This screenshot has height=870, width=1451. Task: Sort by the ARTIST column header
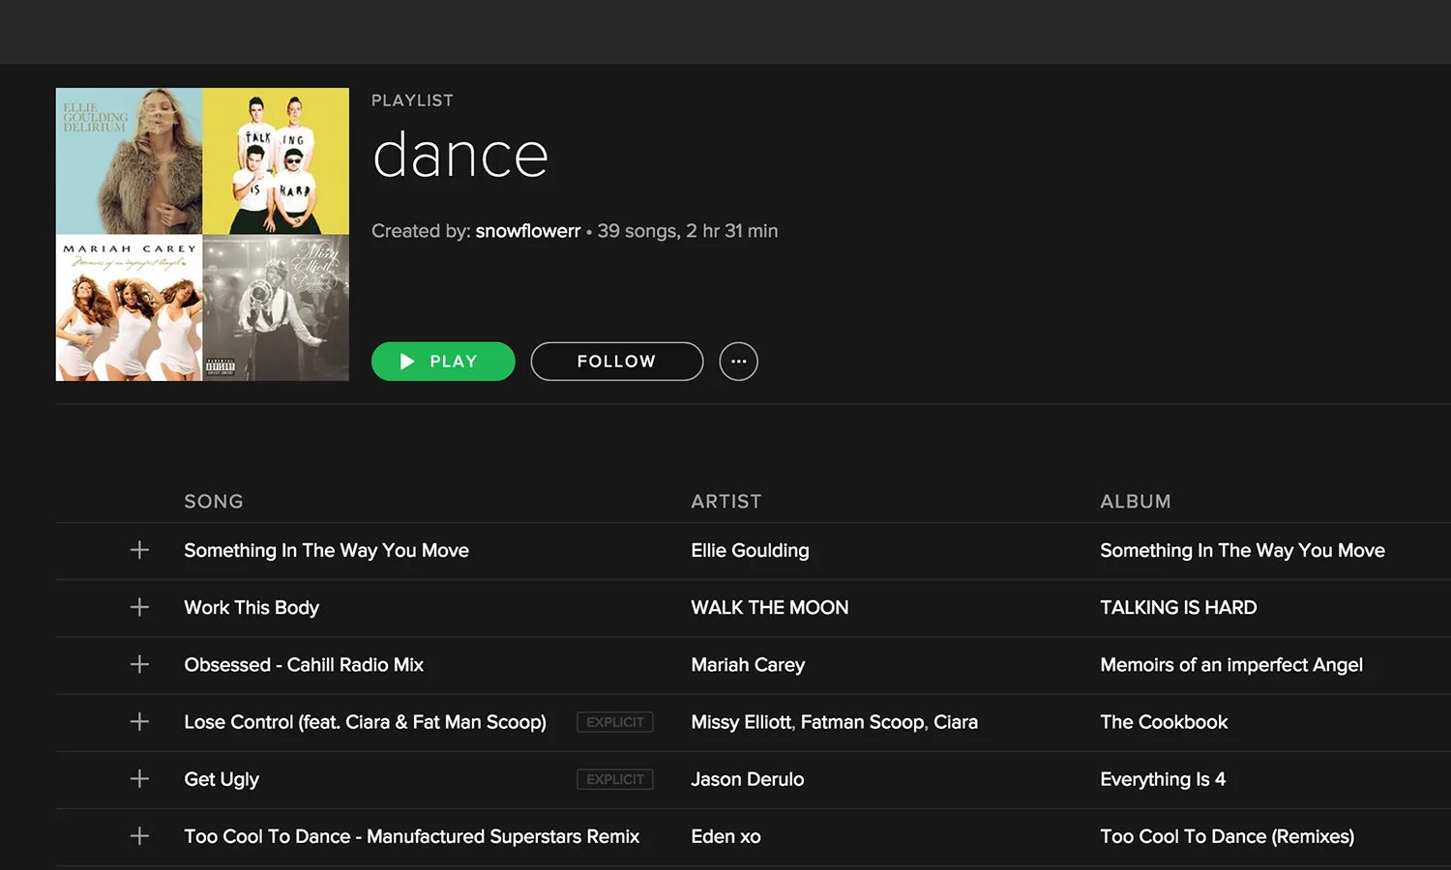(725, 502)
